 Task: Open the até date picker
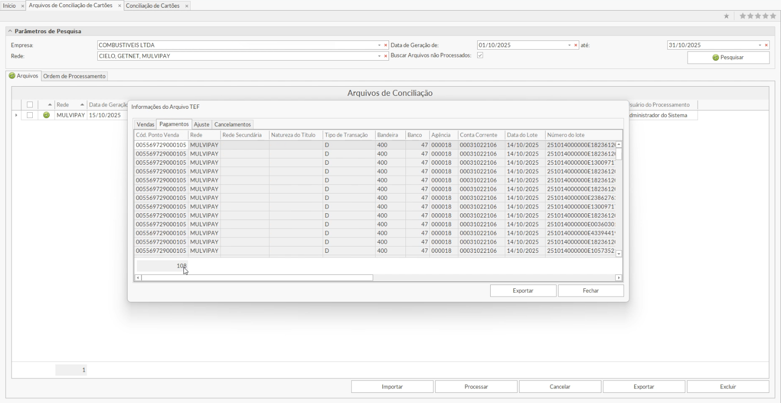click(760, 45)
